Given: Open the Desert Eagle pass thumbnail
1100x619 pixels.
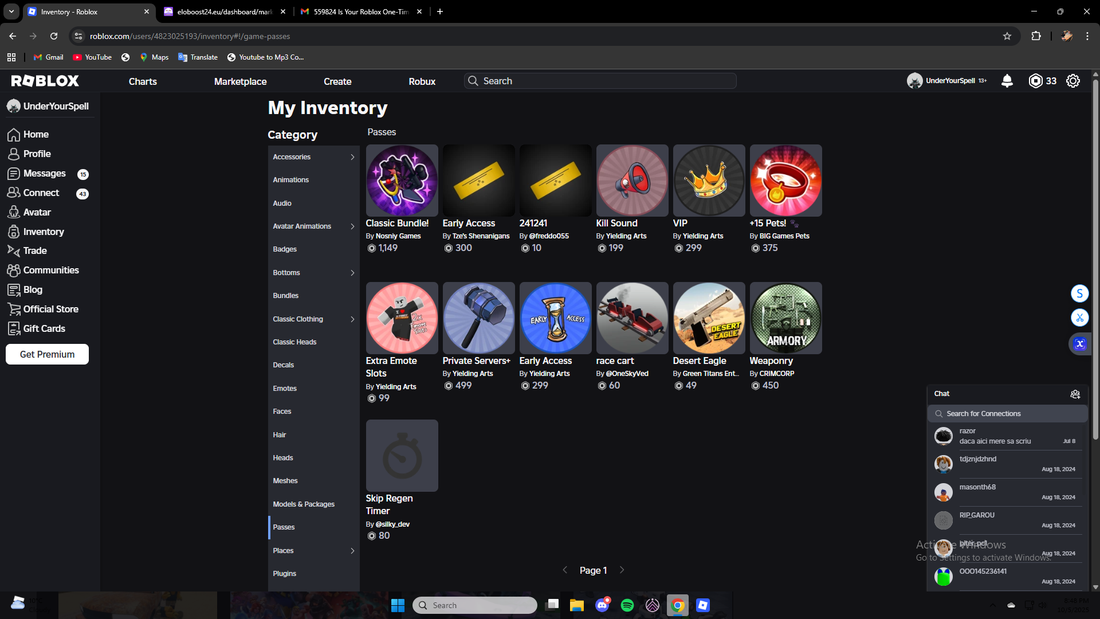Looking at the screenshot, I should (709, 318).
